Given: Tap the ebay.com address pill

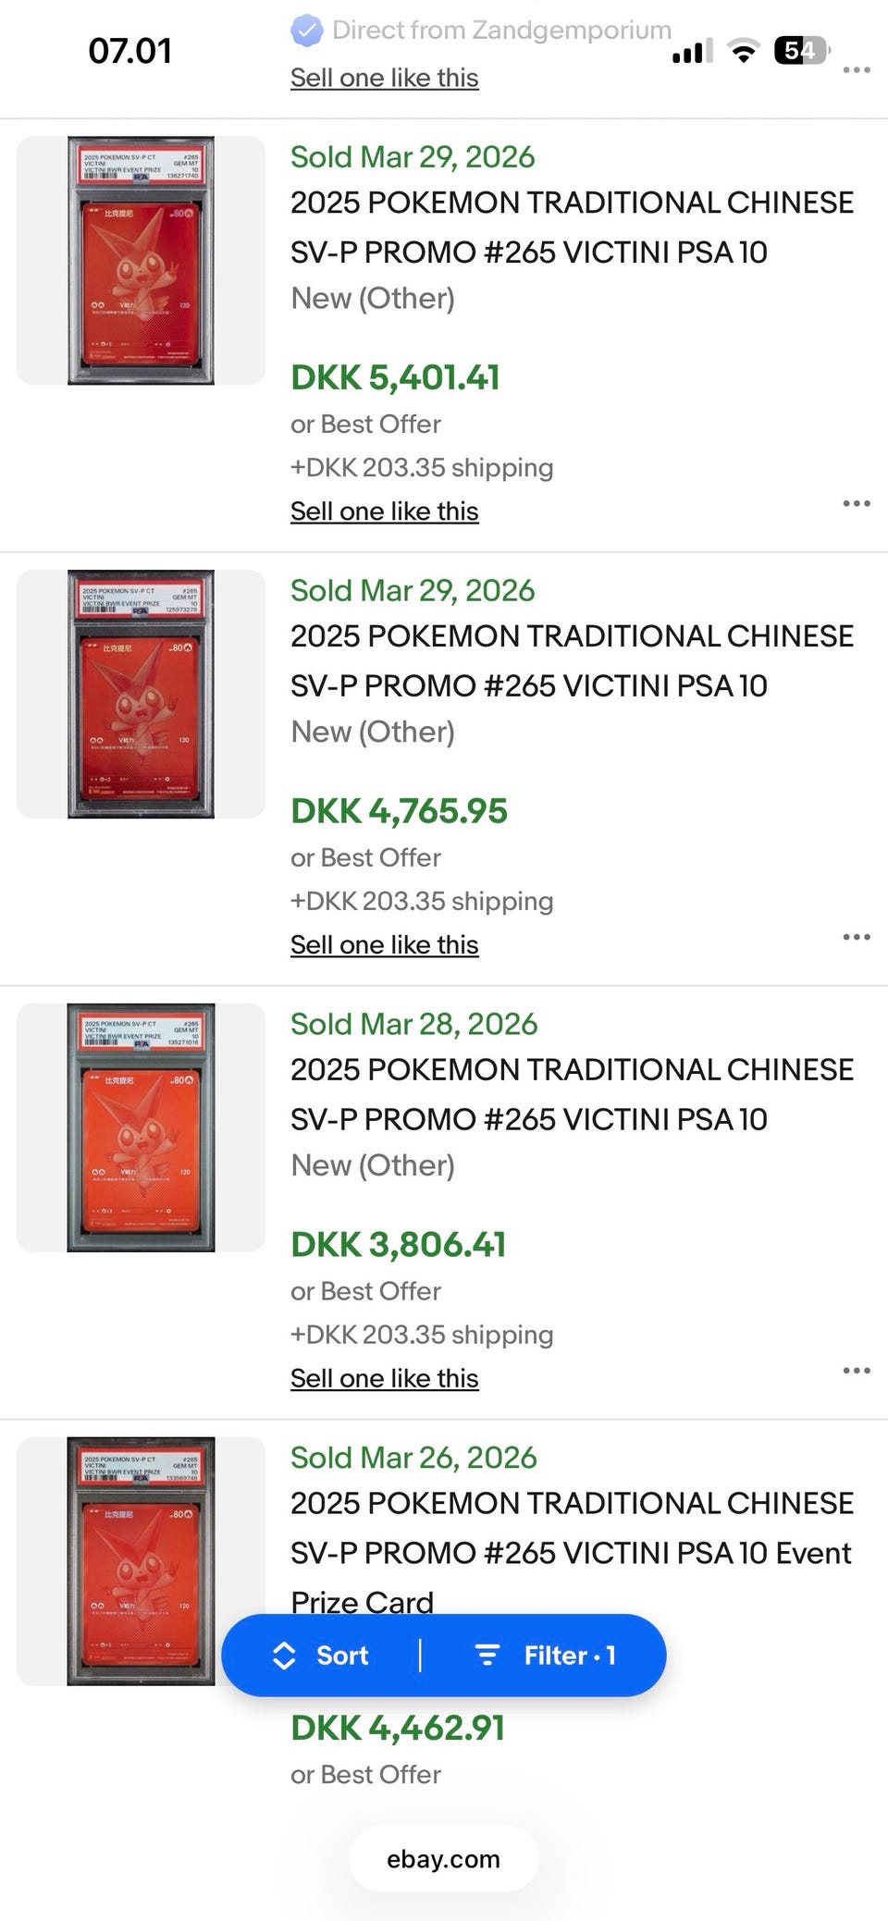Looking at the screenshot, I should point(444,1859).
